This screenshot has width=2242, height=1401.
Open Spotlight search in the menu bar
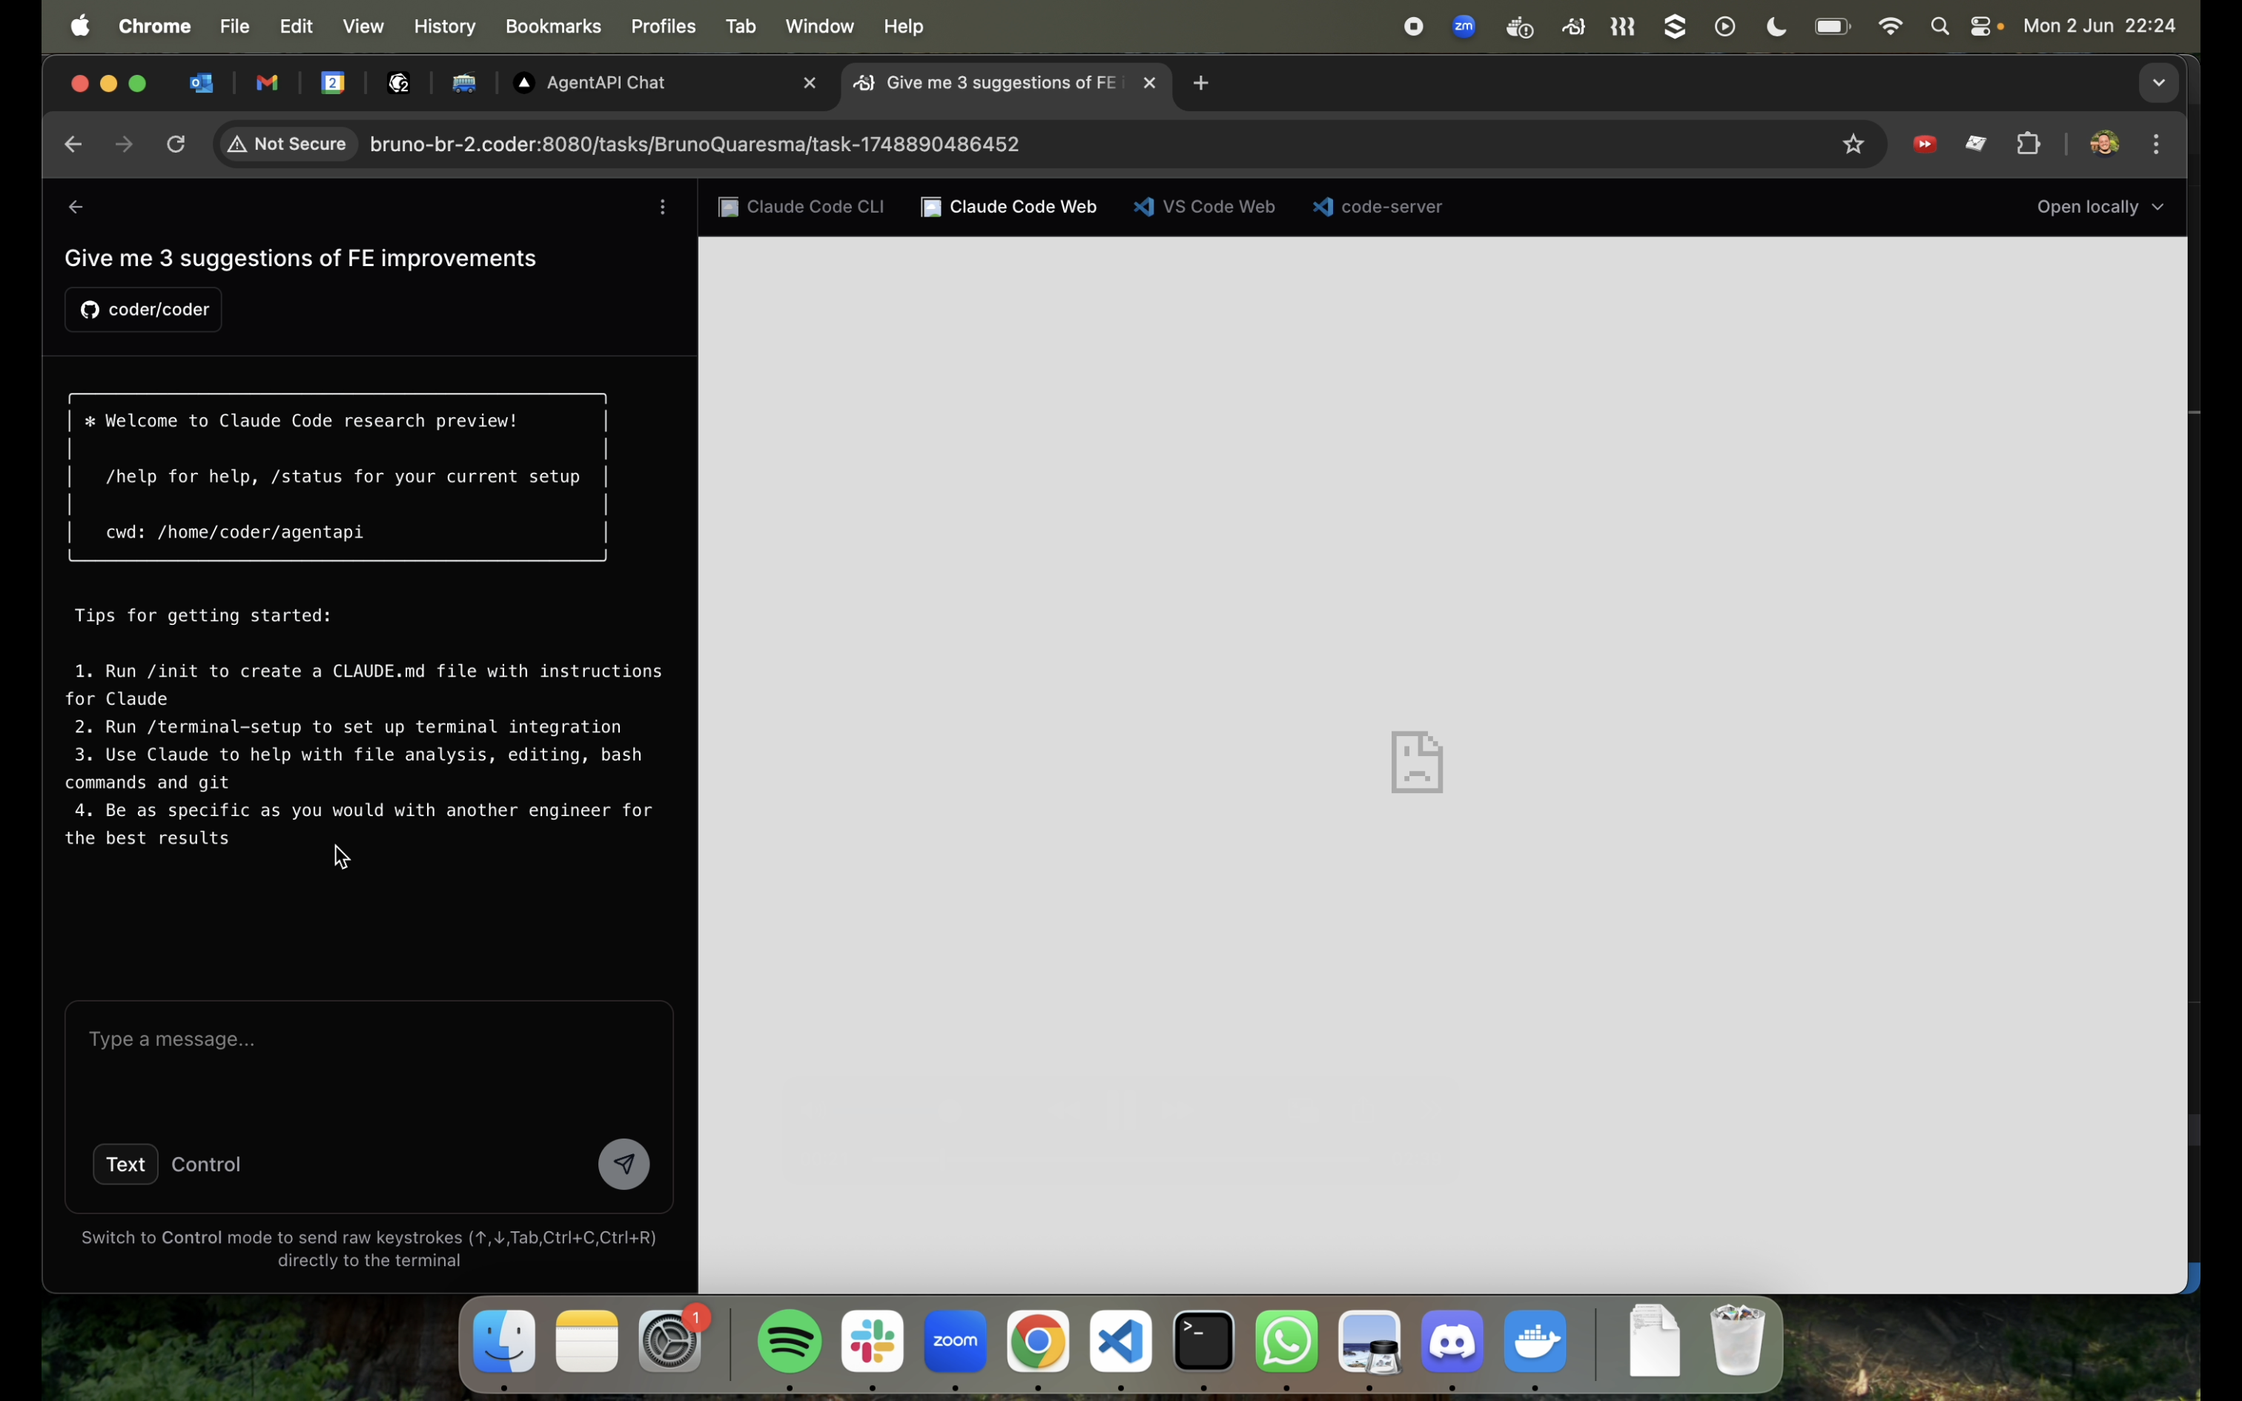click(1940, 27)
